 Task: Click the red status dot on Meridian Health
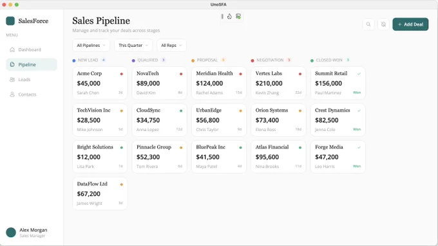(240, 74)
